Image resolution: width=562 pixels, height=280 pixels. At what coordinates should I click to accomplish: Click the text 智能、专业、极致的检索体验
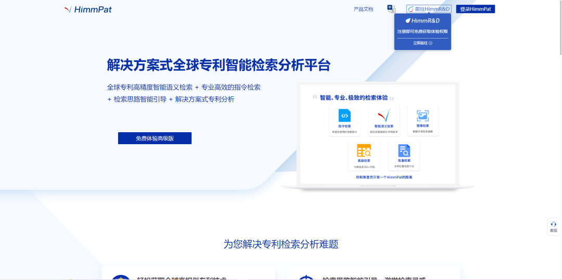point(353,97)
